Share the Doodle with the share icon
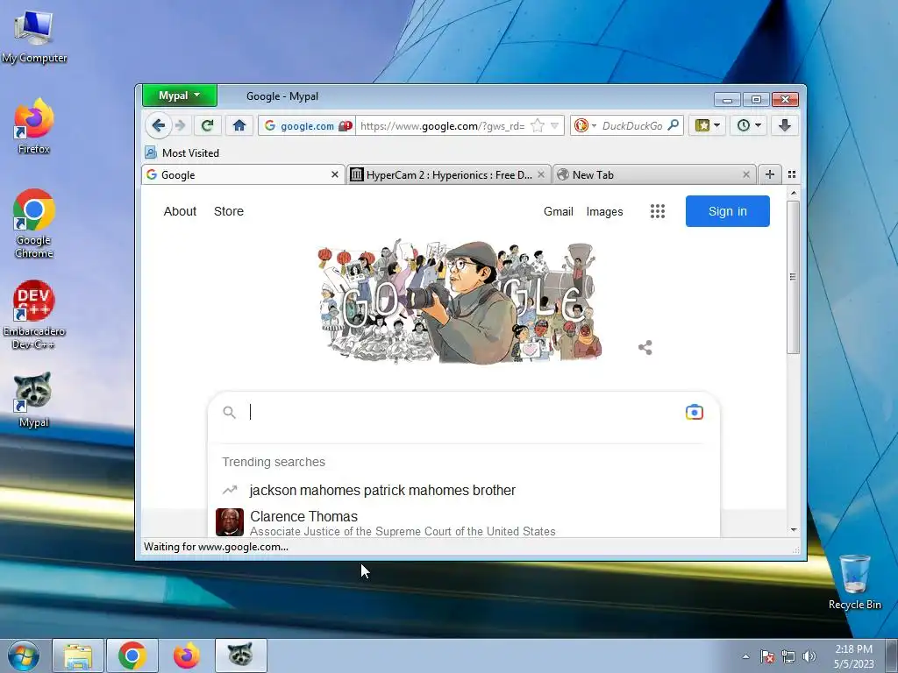The height and width of the screenshot is (673, 898). coord(645,347)
